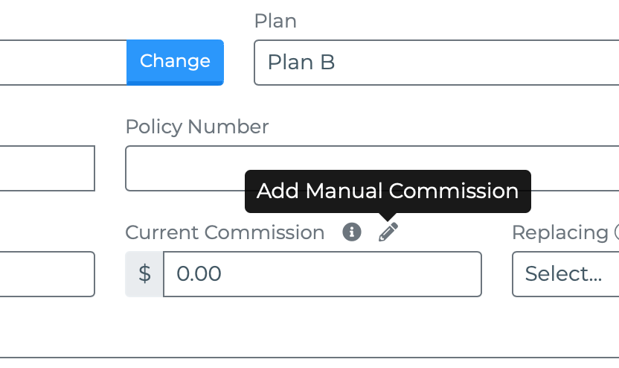The width and height of the screenshot is (619, 368).
Task: Click the horizontal divider line below the form
Action: click(x=309, y=358)
